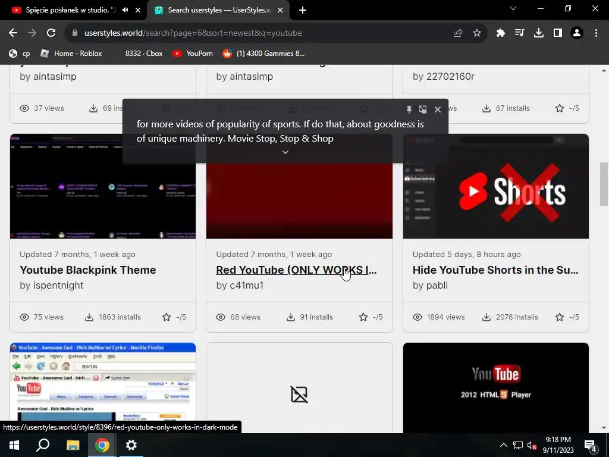Click the star rating on Hide YouTube Shorts card
This screenshot has width=609, height=457.
pyautogui.click(x=567, y=317)
